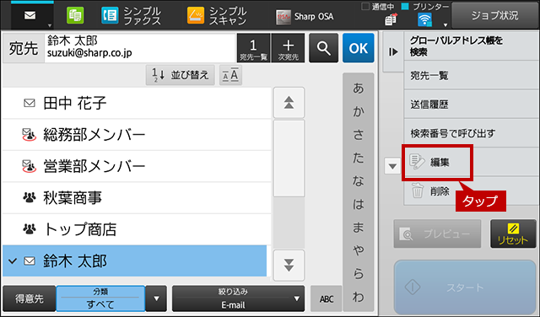Launch シンプルスキャン mode
Image resolution: width=540 pixels, height=317 pixels.
coord(217,16)
